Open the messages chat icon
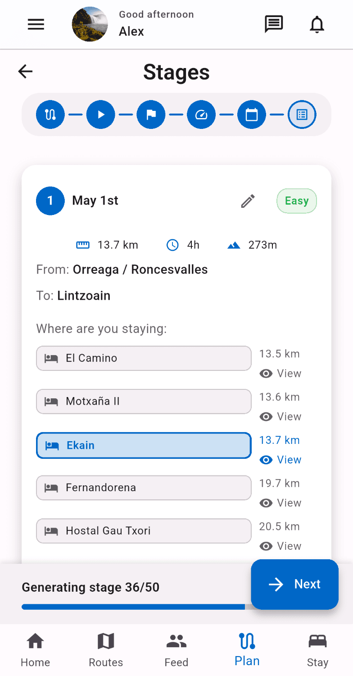Screen dimensions: 353x676 [x=273, y=24]
